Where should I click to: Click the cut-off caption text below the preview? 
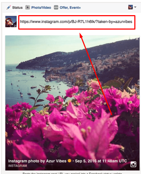pos(72,173)
